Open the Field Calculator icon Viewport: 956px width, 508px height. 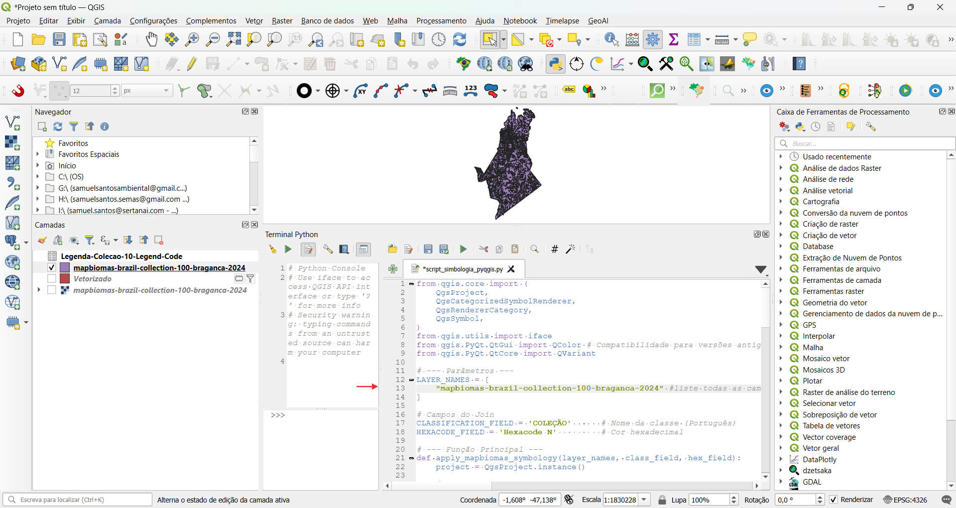(632, 39)
